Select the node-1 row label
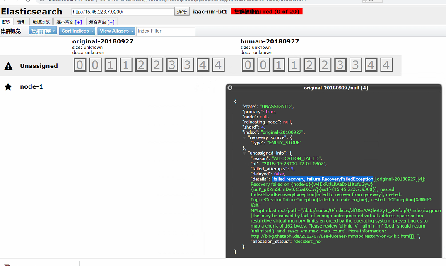The image size is (446, 266). point(31,86)
